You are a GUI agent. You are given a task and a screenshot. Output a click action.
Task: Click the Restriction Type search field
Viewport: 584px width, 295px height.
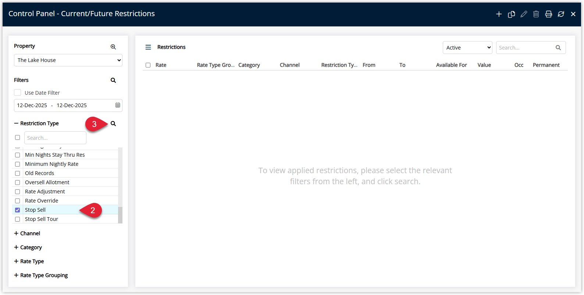coord(55,138)
